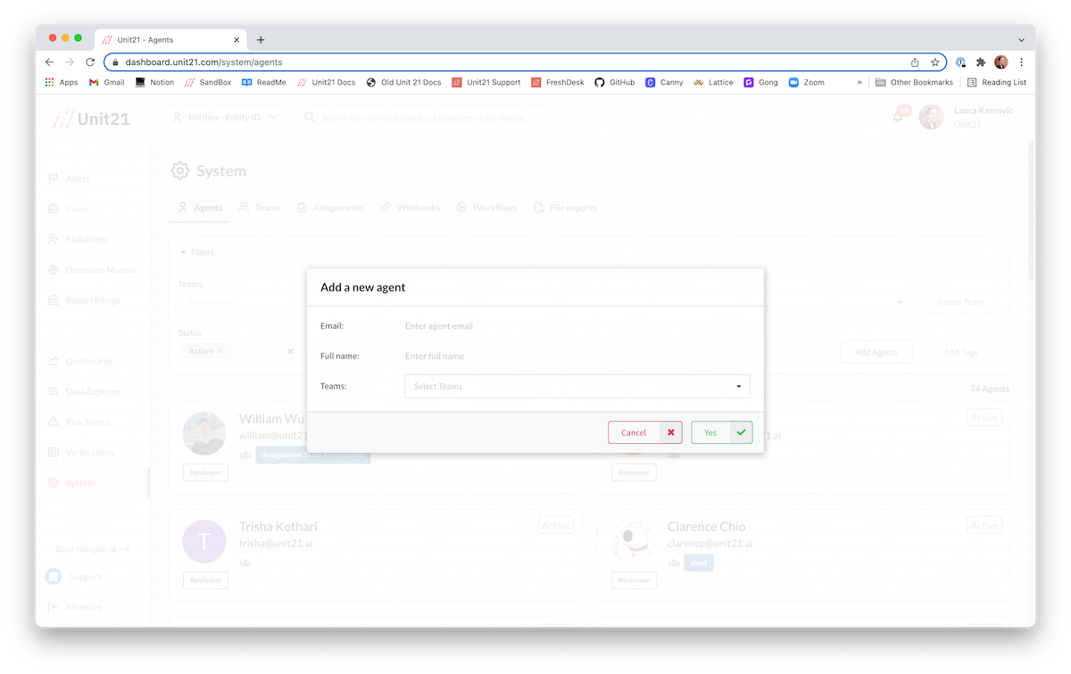Remove the Active status filter chip
The image size is (1071, 674).
pos(220,351)
